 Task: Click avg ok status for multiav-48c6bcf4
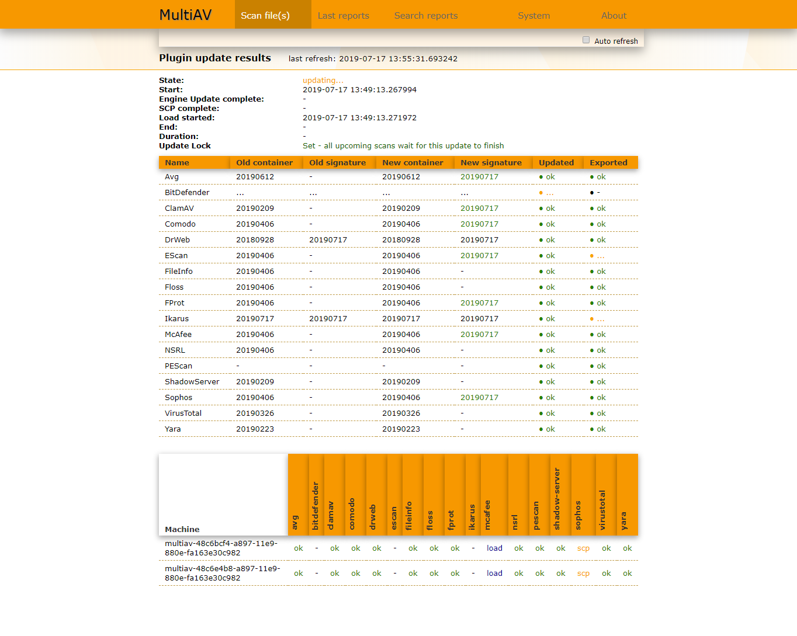[299, 548]
